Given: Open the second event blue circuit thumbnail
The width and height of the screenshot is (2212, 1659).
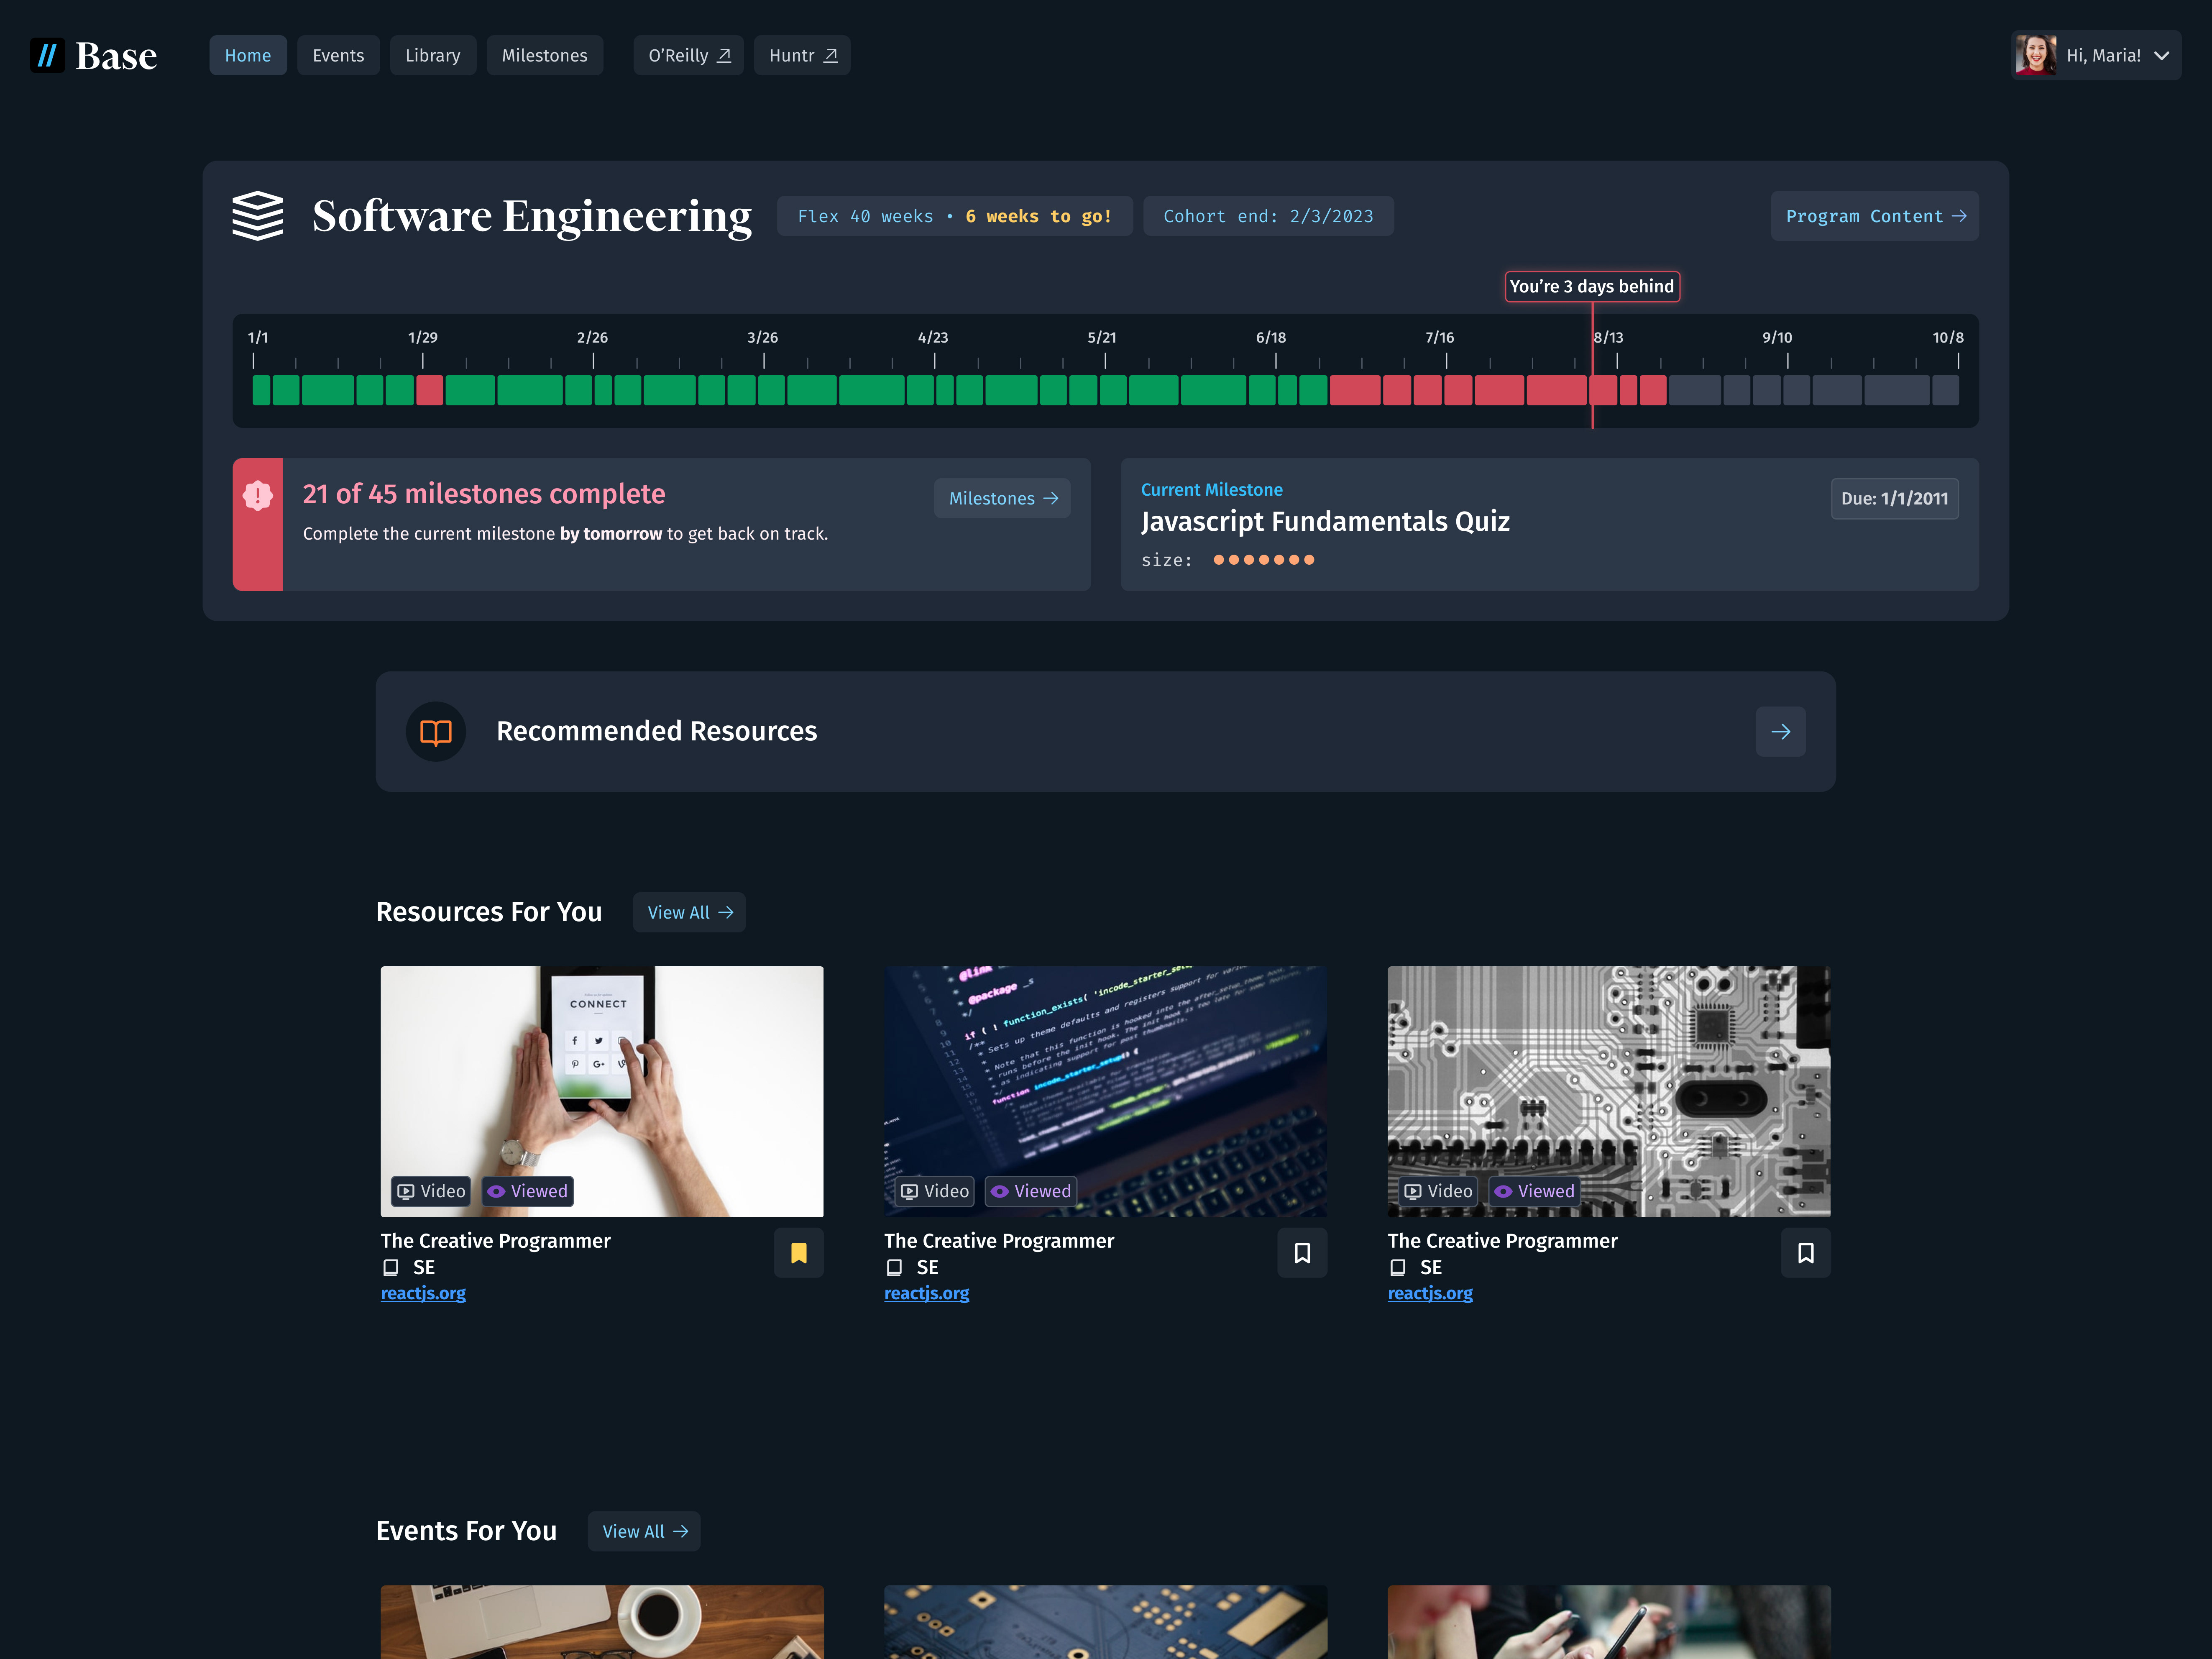Looking at the screenshot, I should tap(1105, 1622).
